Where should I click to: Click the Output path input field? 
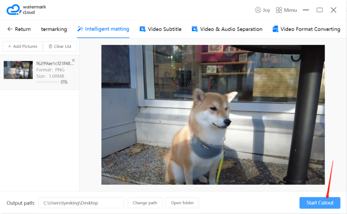(x=81, y=203)
